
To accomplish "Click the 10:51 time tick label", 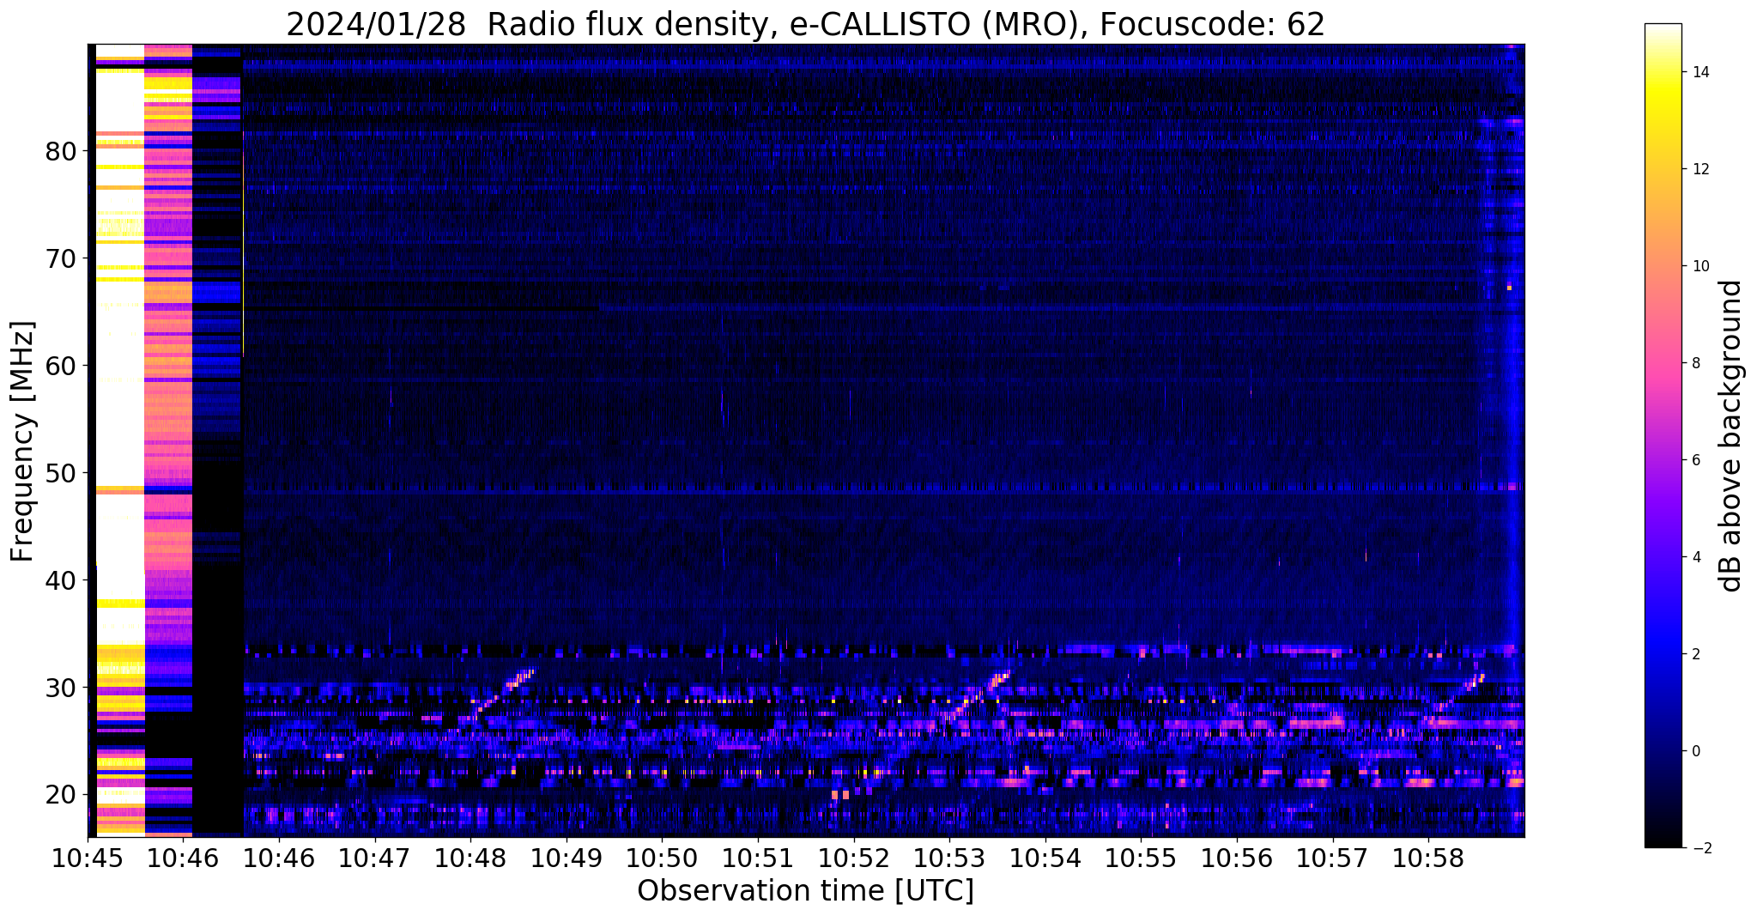I will [758, 858].
